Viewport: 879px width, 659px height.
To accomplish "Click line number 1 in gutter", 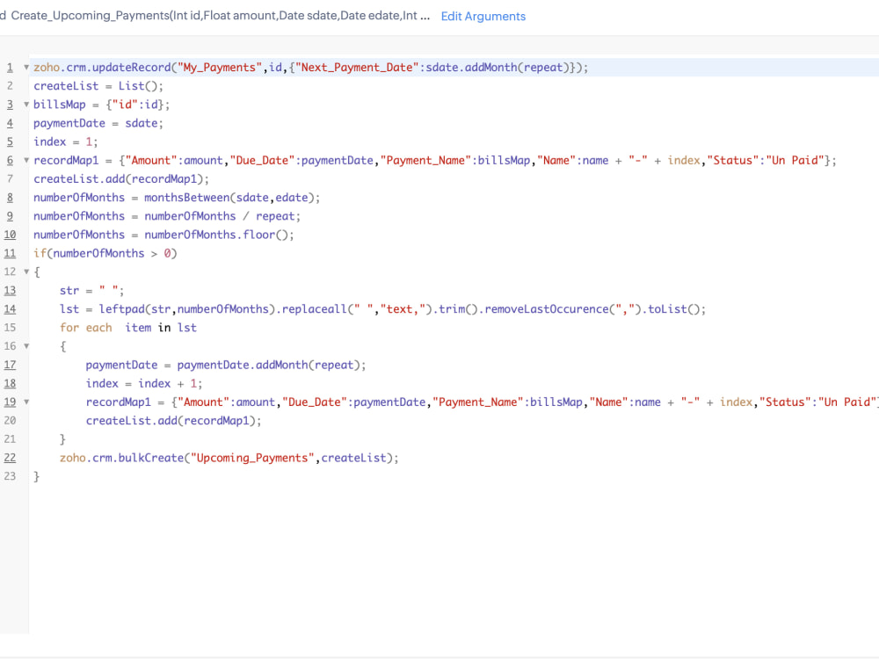I will tap(10, 68).
